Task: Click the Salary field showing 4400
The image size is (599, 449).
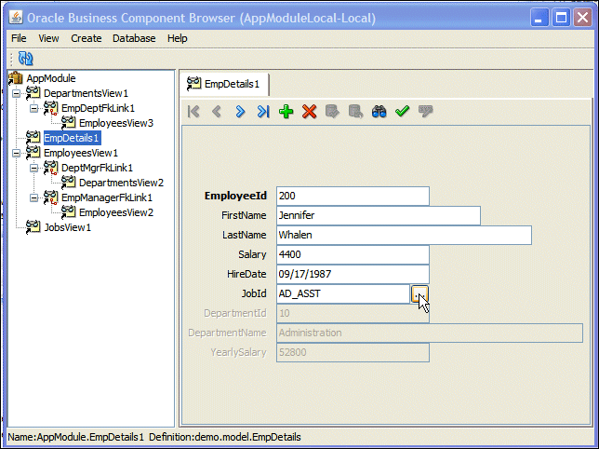Action: pyautogui.click(x=353, y=254)
